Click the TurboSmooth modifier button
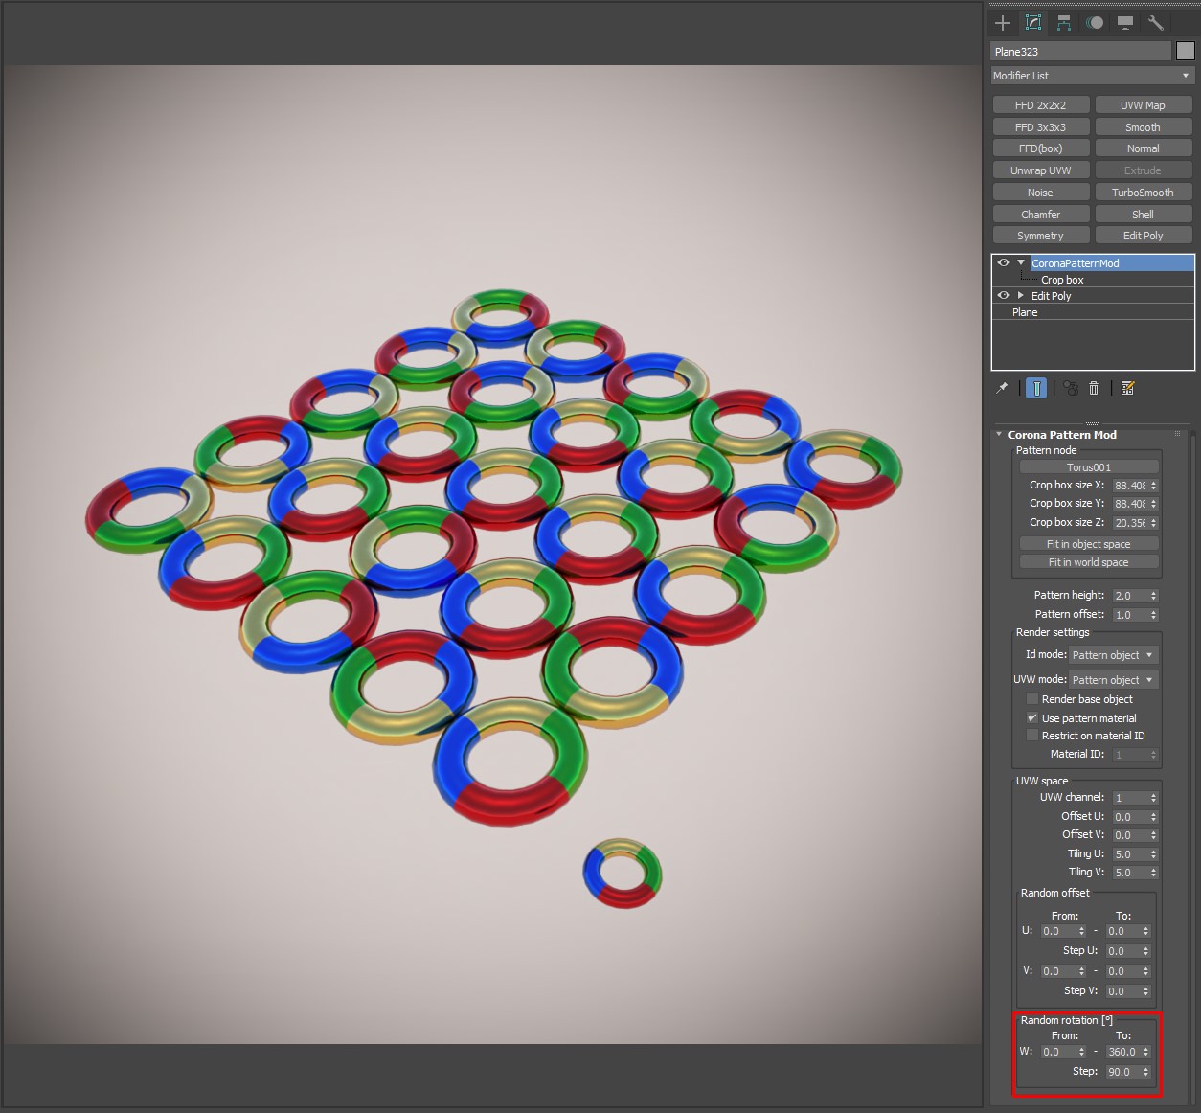 1143,193
